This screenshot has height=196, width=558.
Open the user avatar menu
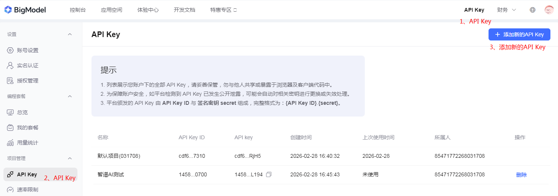[x=549, y=10]
